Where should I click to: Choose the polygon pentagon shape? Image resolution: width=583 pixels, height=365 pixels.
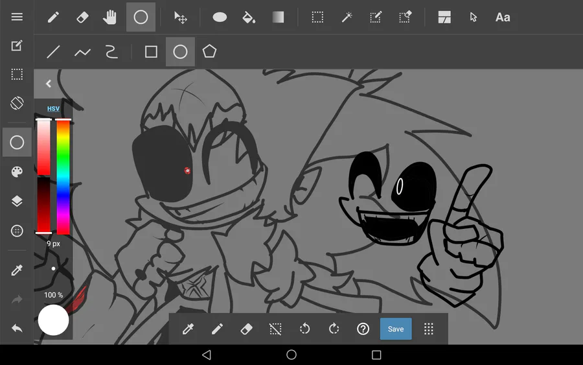coord(209,51)
